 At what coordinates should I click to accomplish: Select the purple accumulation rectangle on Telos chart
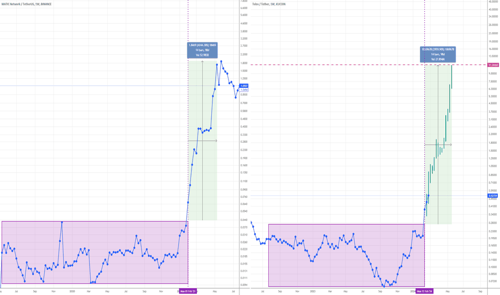click(x=347, y=255)
